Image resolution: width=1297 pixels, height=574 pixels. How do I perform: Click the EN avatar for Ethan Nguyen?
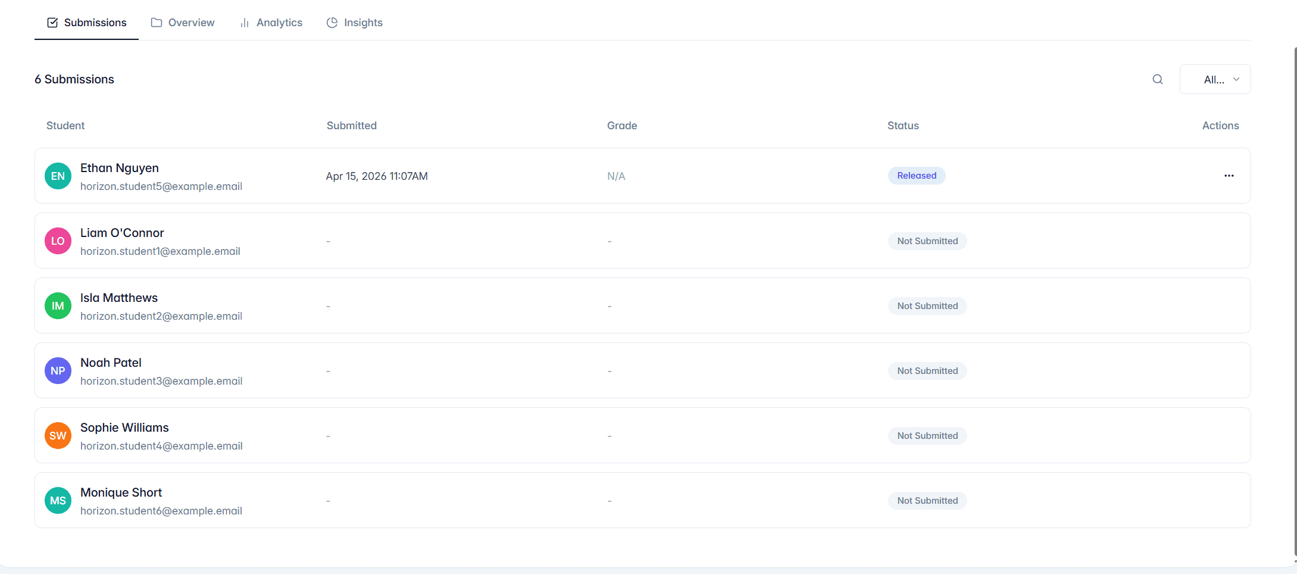coord(58,176)
